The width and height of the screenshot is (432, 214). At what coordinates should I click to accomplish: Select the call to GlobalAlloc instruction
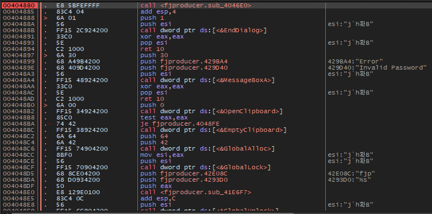pos(207,149)
